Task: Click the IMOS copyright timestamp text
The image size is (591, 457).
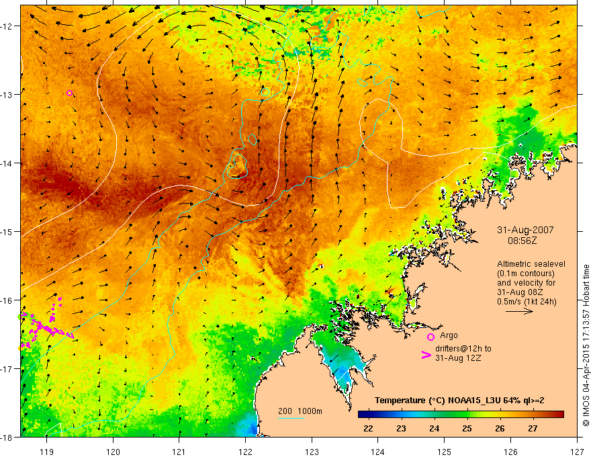Action: point(586,345)
